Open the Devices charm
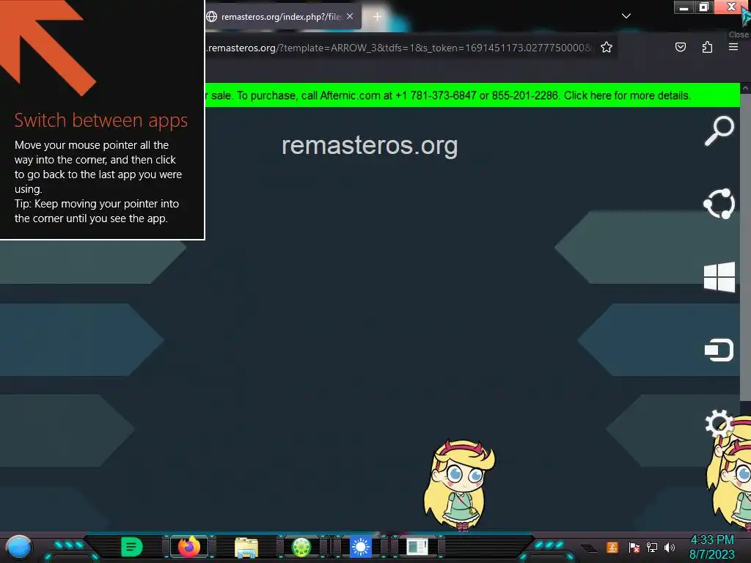Screen dimensions: 751x563 pyautogui.click(x=719, y=350)
